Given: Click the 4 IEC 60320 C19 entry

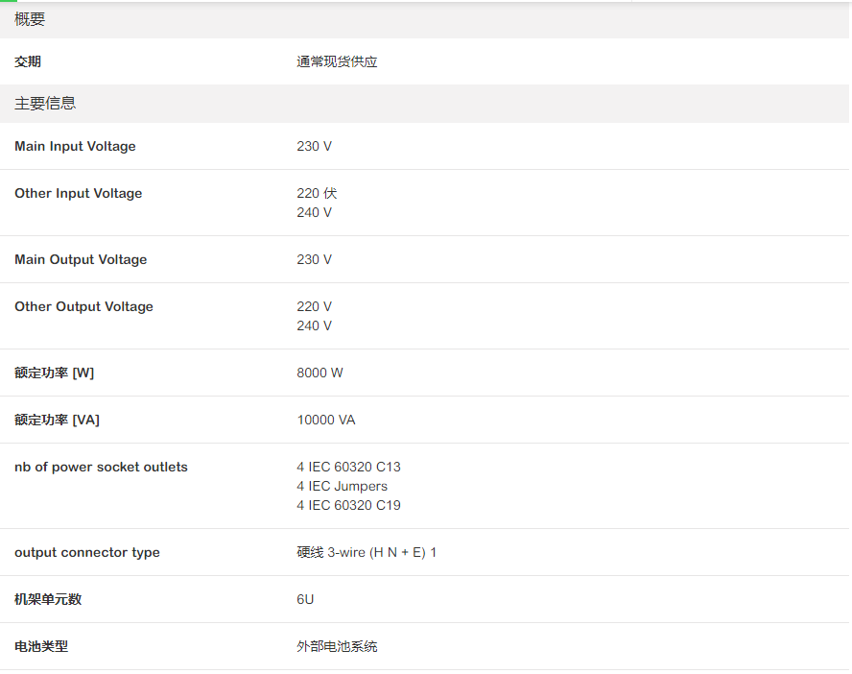Looking at the screenshot, I should (348, 506).
